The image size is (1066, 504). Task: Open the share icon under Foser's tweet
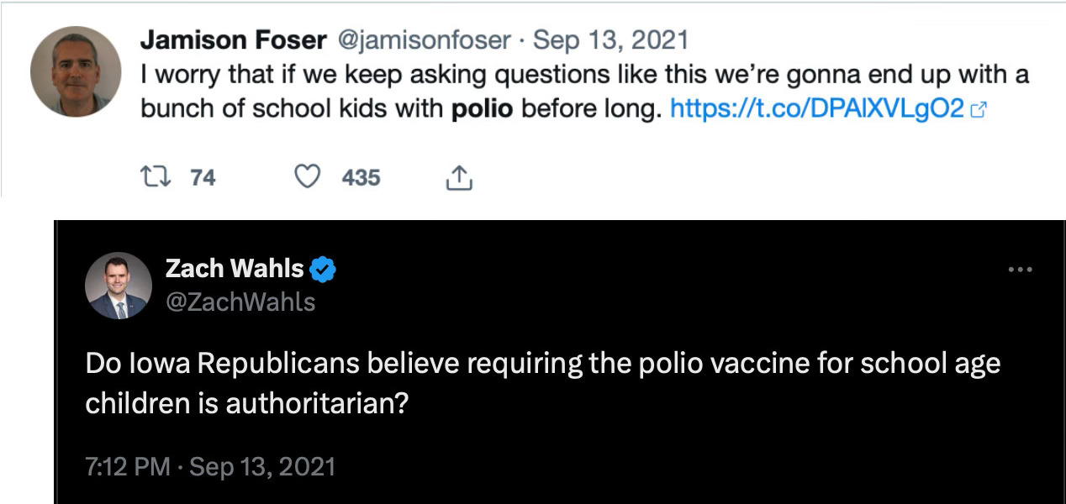pos(458,177)
